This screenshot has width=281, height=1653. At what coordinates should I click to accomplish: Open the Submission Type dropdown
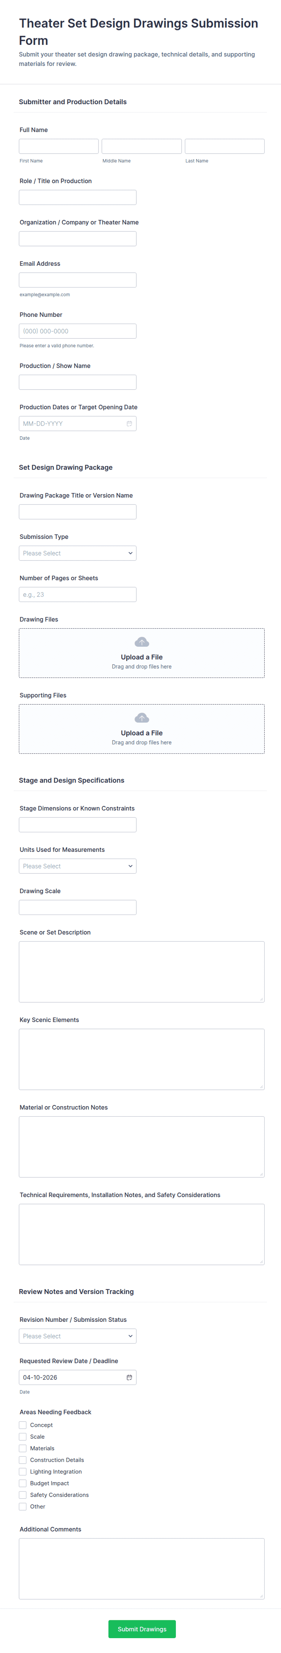pos(77,553)
